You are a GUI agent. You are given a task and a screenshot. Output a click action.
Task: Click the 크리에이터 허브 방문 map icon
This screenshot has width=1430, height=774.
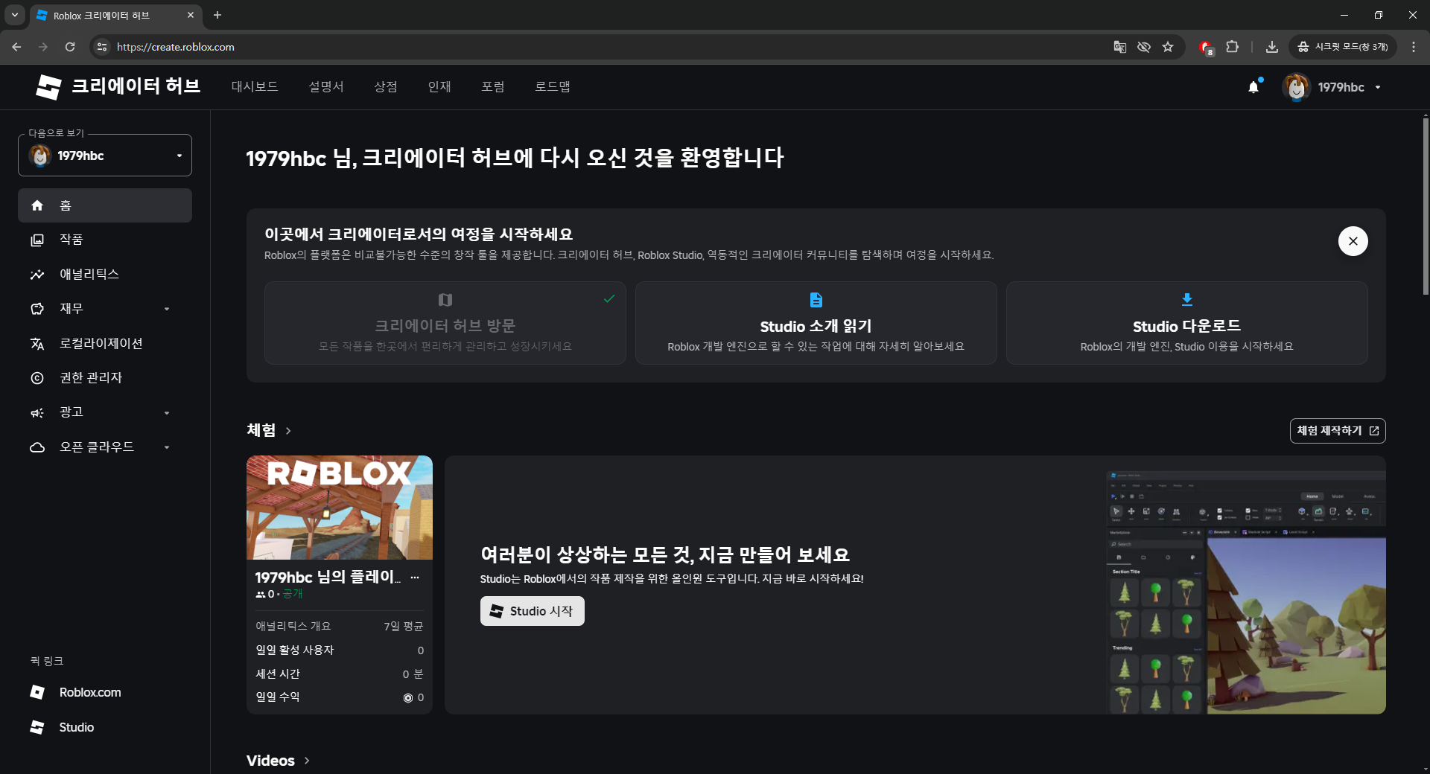pyautogui.click(x=445, y=300)
